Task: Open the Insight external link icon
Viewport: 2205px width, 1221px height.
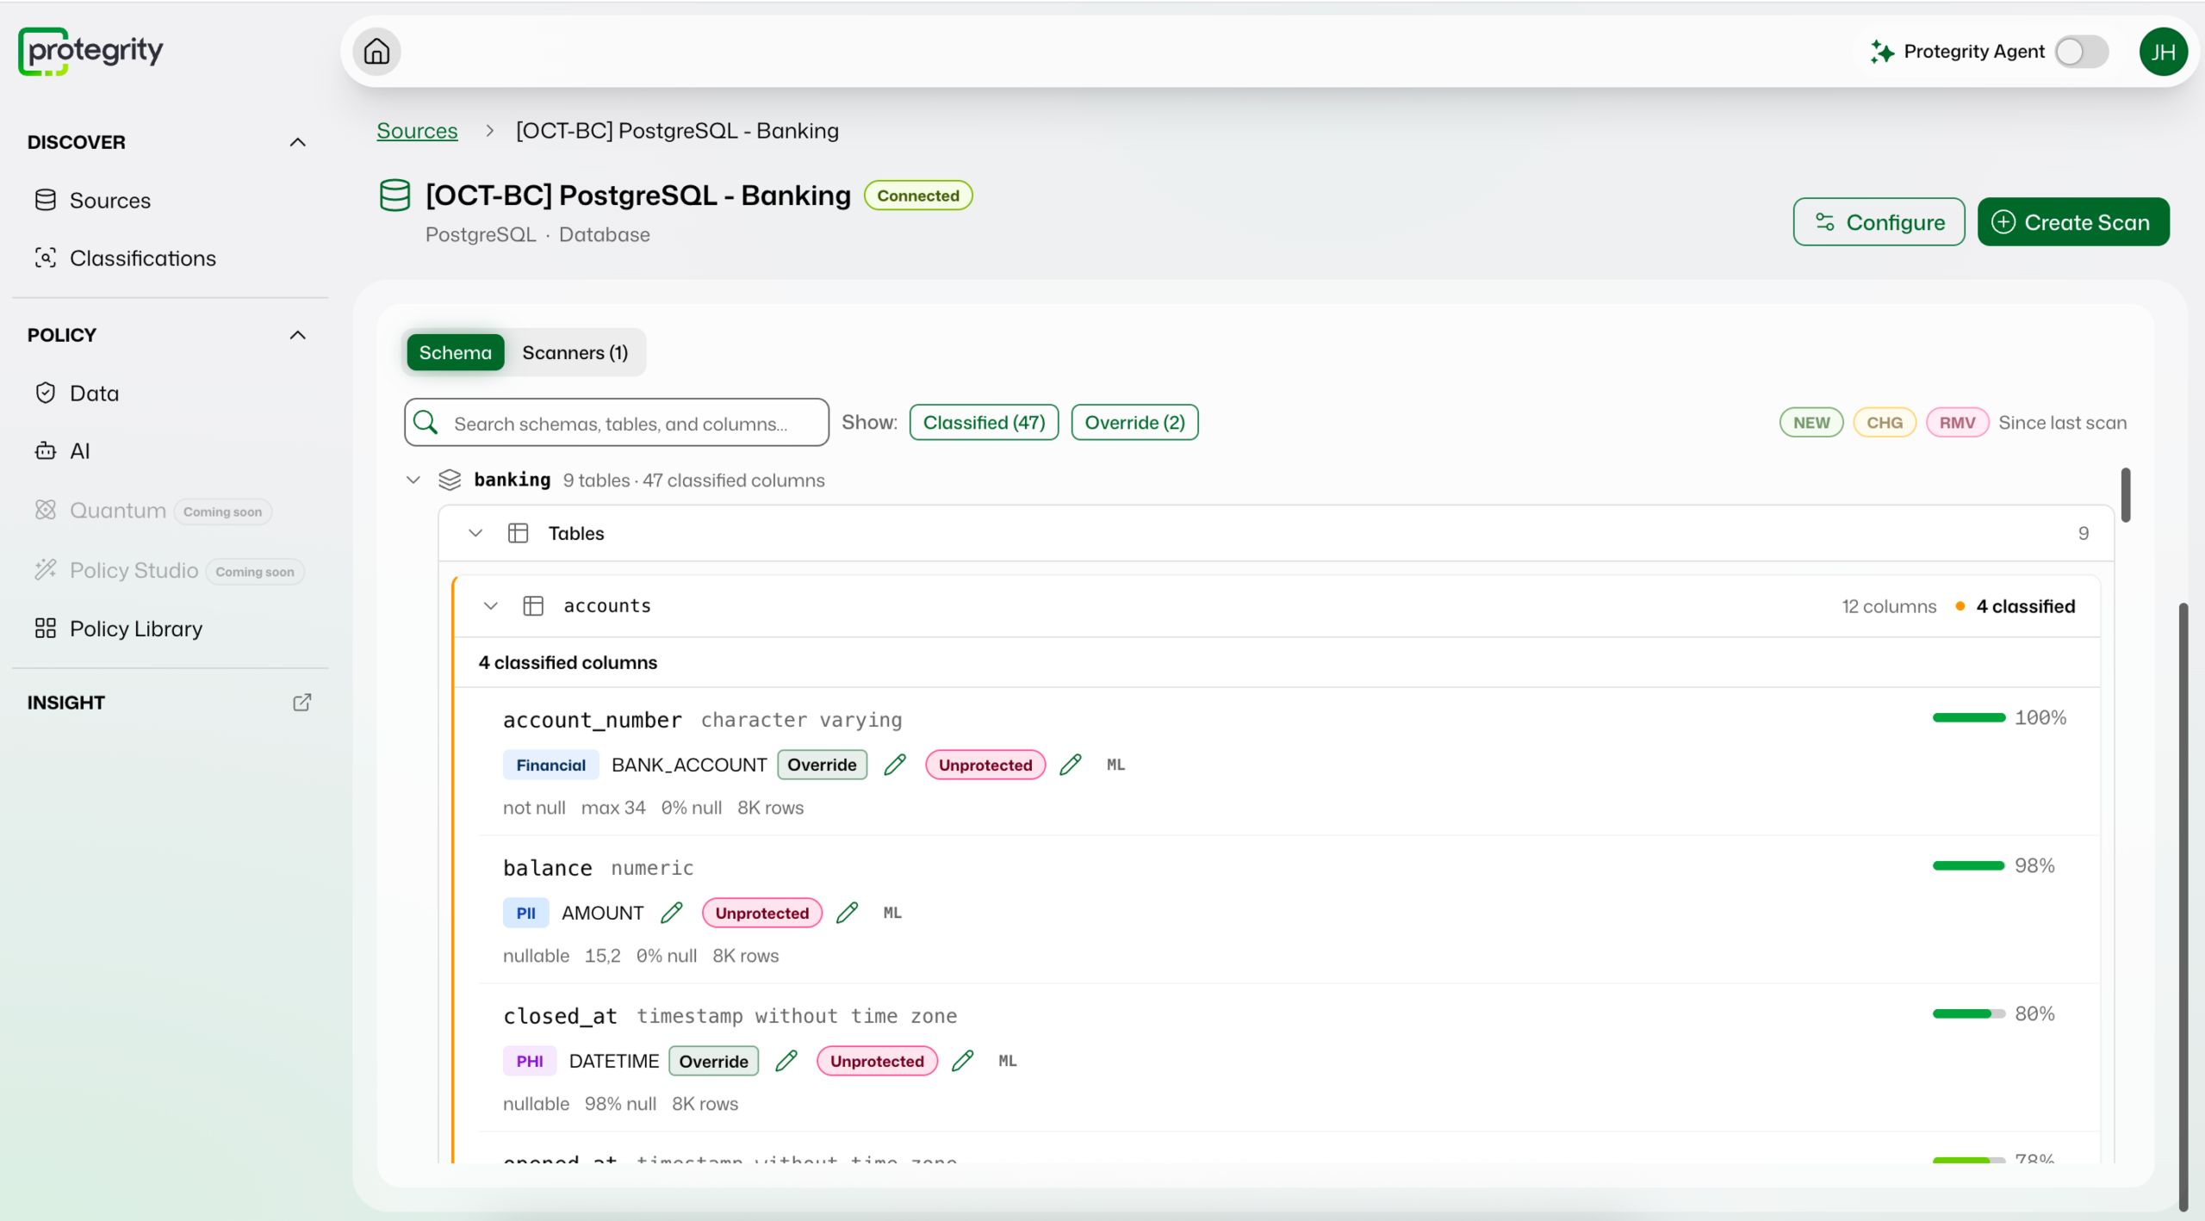Action: click(301, 703)
